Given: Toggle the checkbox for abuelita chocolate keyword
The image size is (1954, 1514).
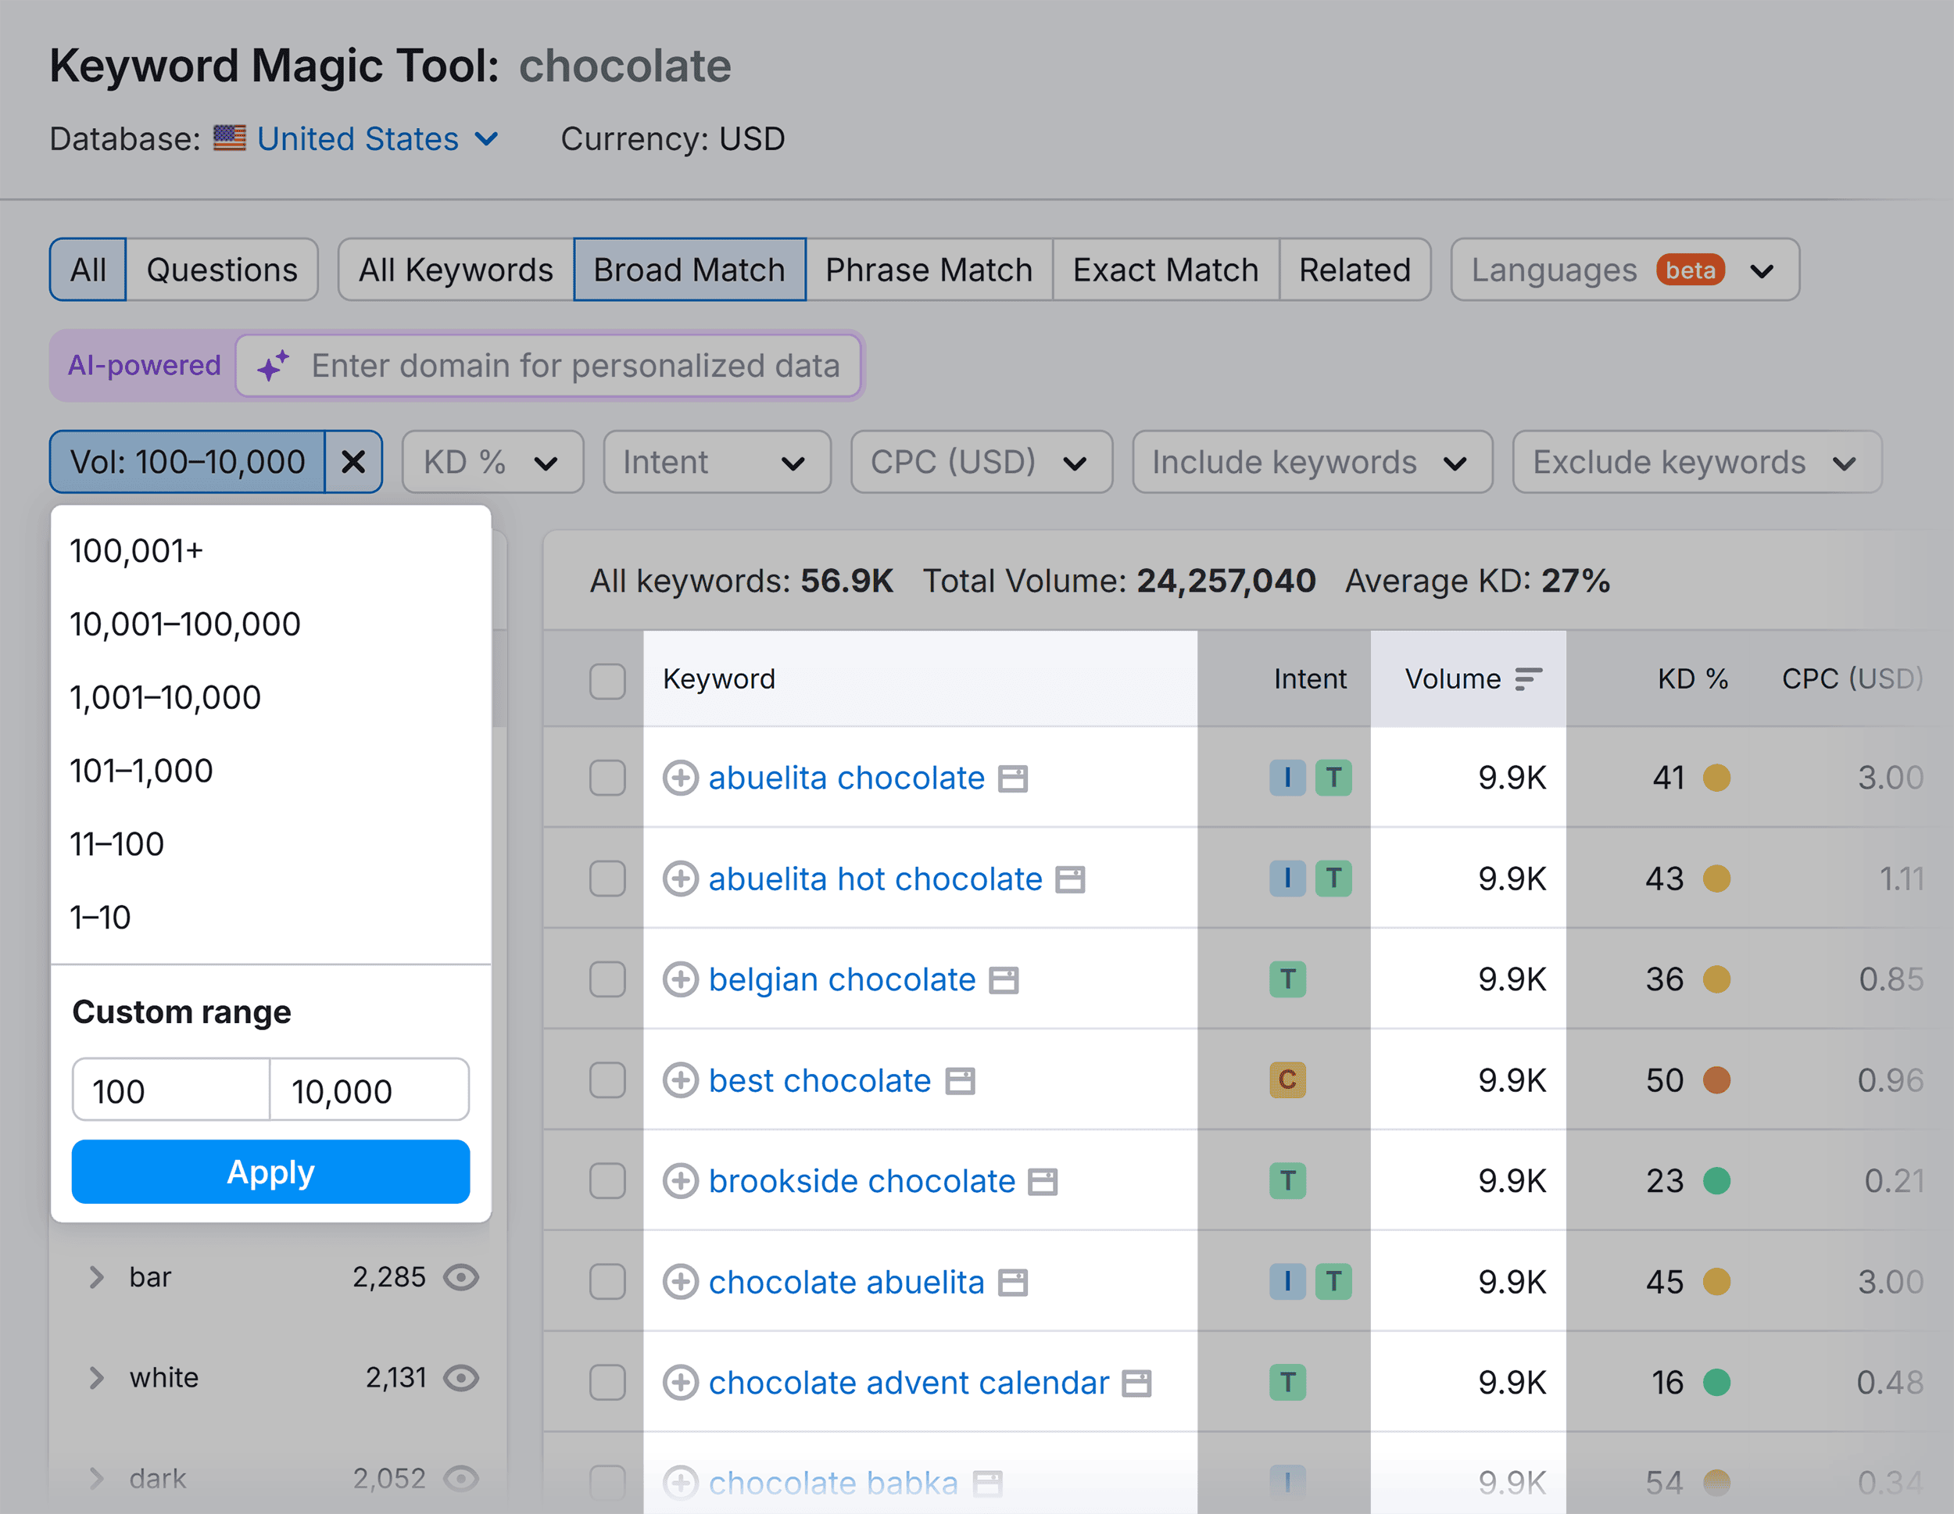Looking at the screenshot, I should click(607, 777).
